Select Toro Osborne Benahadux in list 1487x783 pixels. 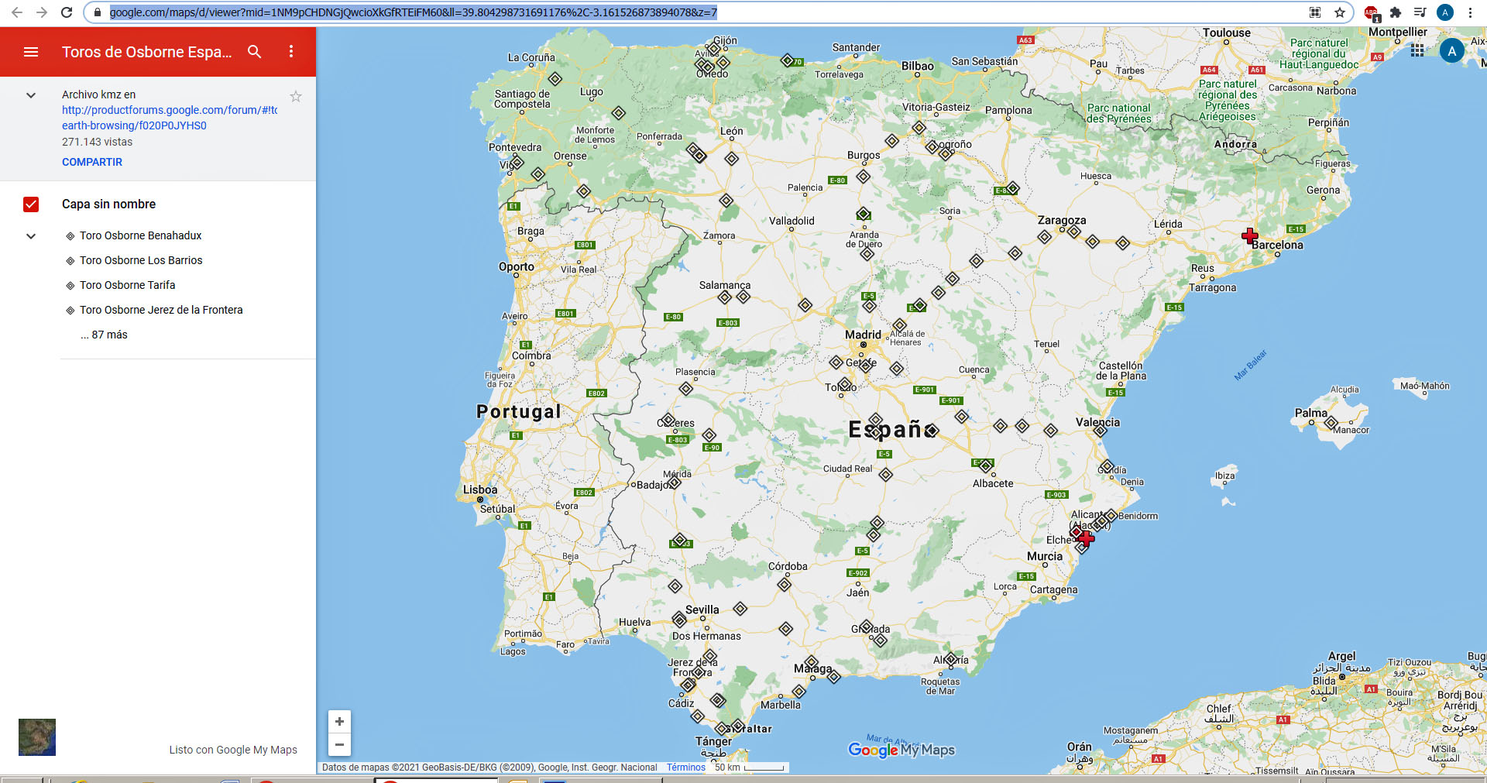[140, 235]
